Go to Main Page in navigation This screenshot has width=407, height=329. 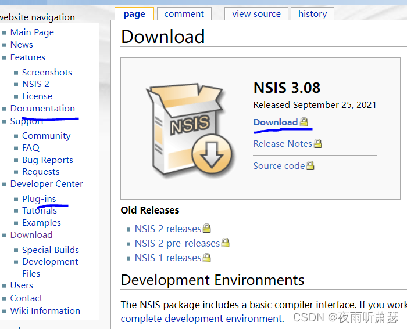coord(32,32)
